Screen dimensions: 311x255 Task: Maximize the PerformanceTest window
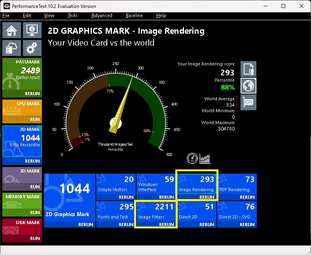(x=283, y=6)
